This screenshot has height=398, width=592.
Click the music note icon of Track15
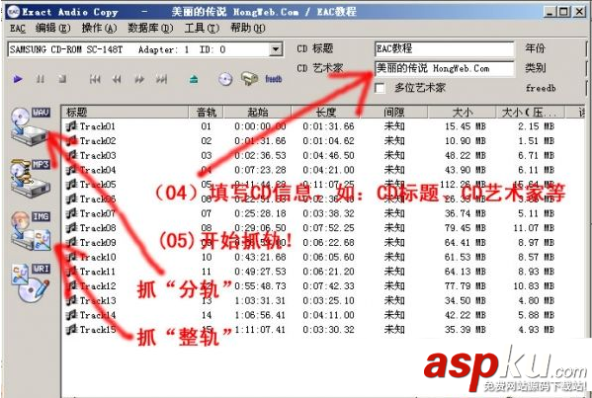(71, 329)
